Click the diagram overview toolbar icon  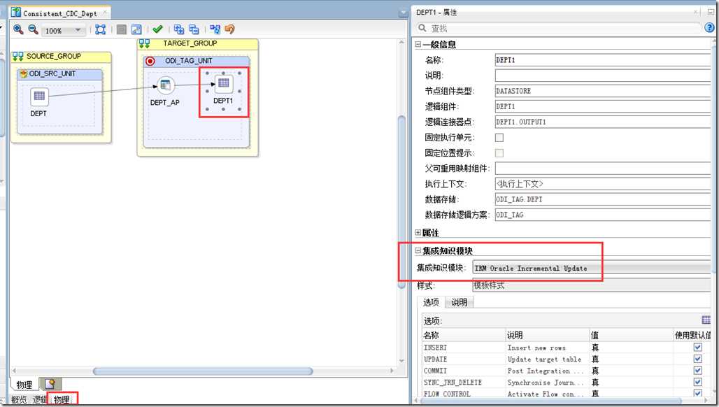click(x=136, y=30)
